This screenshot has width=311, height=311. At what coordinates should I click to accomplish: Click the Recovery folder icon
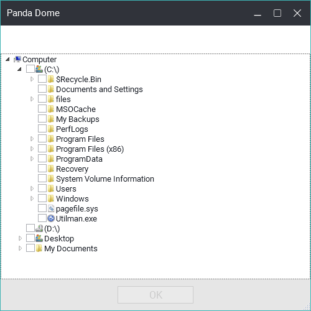[x=51, y=169]
